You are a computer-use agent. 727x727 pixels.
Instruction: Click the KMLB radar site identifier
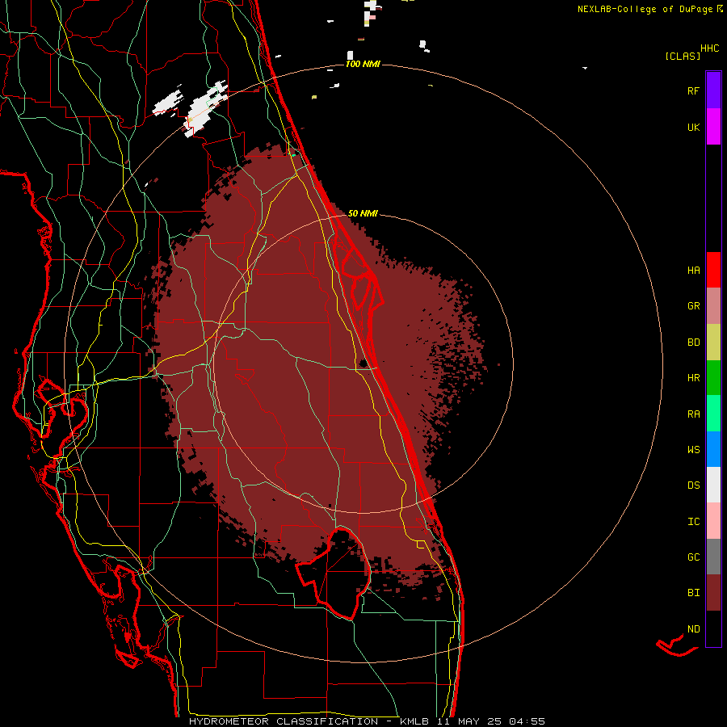coord(414,721)
